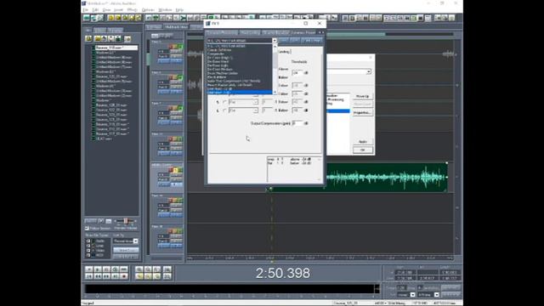Viewport: 544px width, 306px height.
Task: Open the Edit menu
Action: [95, 9]
